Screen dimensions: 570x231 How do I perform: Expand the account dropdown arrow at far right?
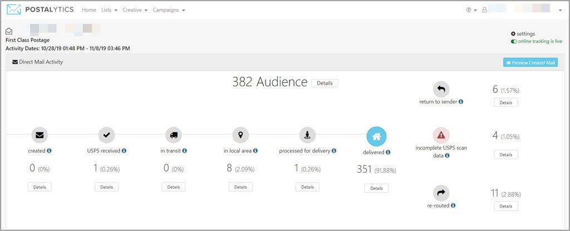[x=560, y=11]
